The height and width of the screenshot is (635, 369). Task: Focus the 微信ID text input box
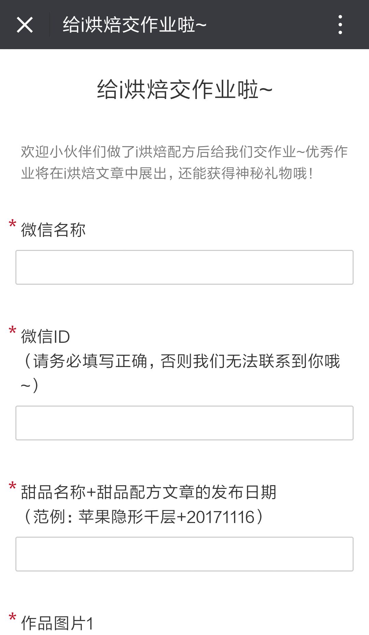pyautogui.click(x=184, y=423)
